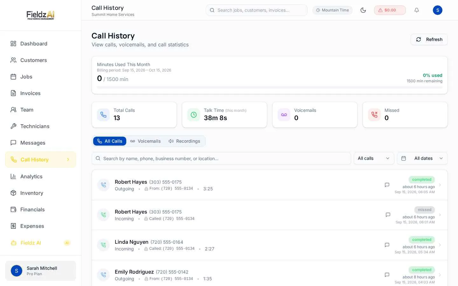Select Call History sidebar item

40,160
